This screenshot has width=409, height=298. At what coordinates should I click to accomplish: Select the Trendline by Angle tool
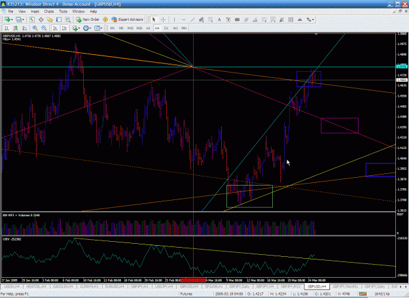coord(255,20)
